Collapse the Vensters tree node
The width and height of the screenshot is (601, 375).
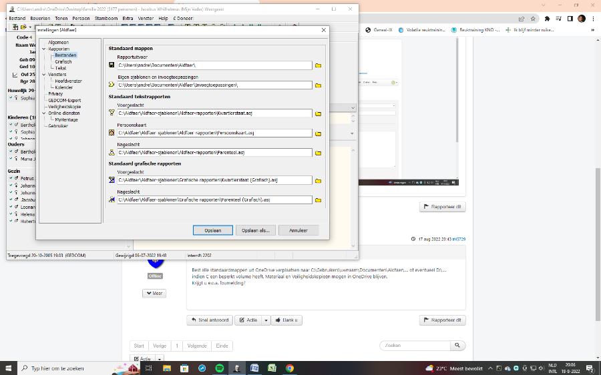click(43, 74)
